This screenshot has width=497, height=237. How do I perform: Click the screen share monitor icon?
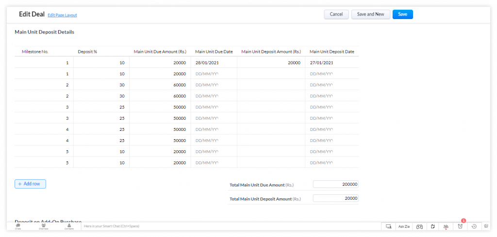click(x=389, y=226)
